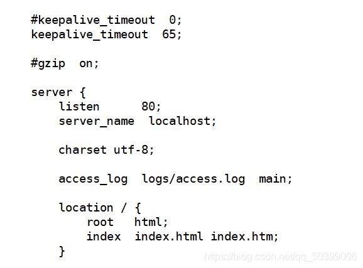Click the charset directive
363x268 pixels.
click(82, 150)
